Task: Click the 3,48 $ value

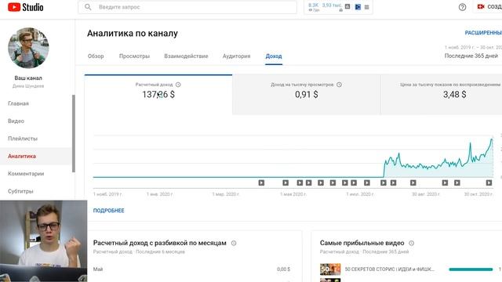Action: (x=455, y=95)
